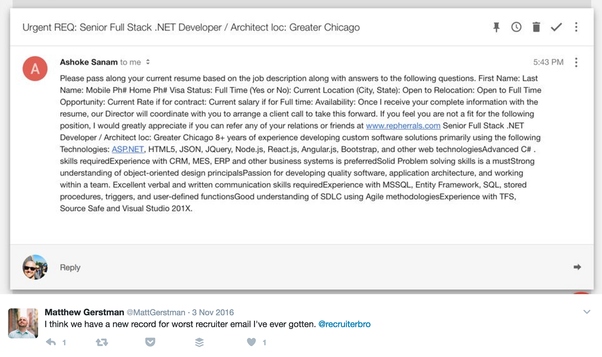
Task: Click the forward arrow in reply bar
Action: [577, 267]
